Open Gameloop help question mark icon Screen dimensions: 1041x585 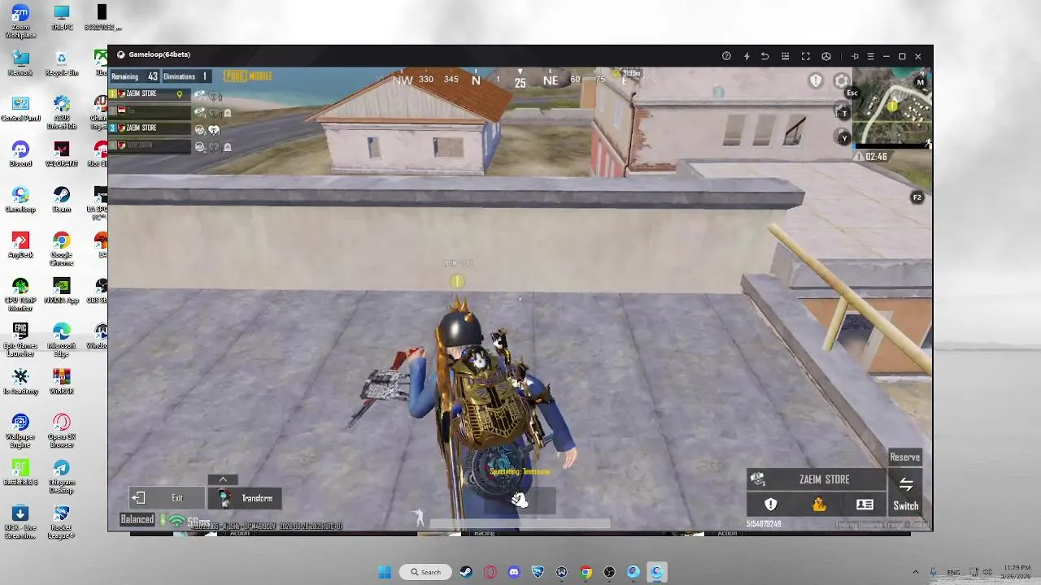[726, 56]
